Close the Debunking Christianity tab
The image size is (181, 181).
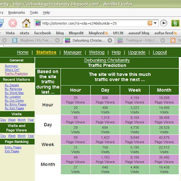(110, 40)
